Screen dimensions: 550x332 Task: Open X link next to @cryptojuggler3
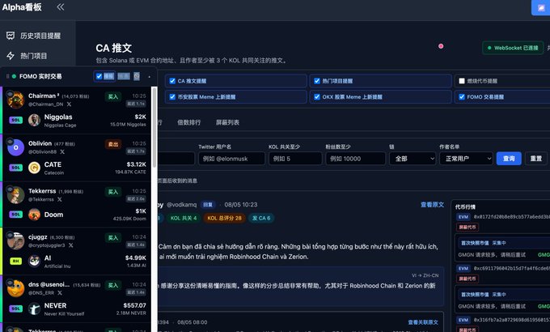pyautogui.click(x=71, y=245)
